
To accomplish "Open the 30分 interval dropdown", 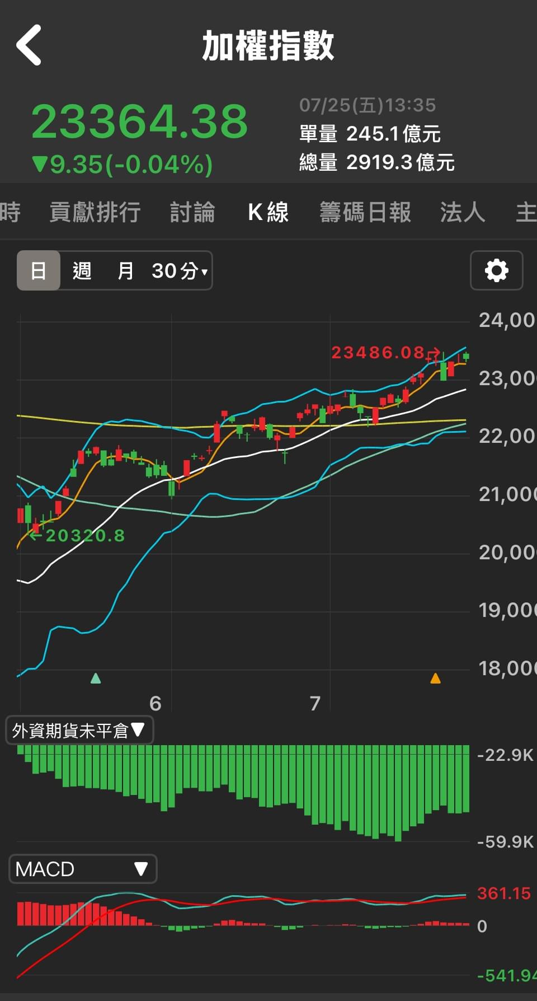I will point(179,270).
